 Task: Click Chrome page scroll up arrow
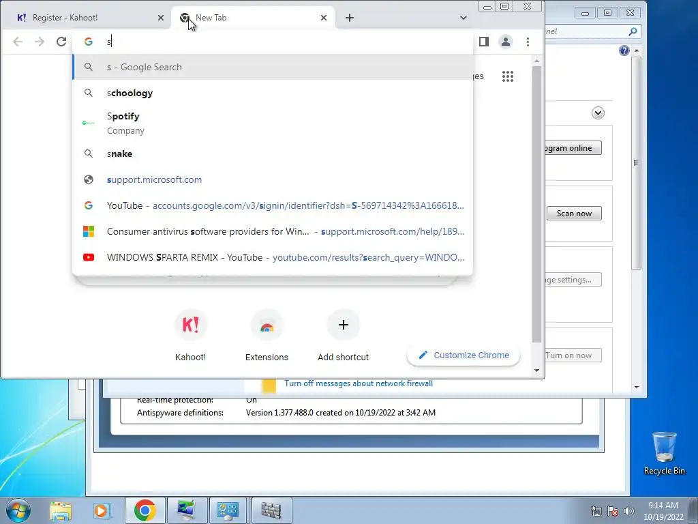[x=536, y=61]
